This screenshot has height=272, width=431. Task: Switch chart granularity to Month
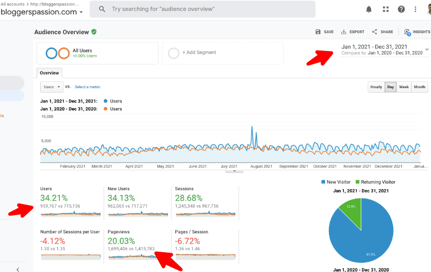point(420,87)
